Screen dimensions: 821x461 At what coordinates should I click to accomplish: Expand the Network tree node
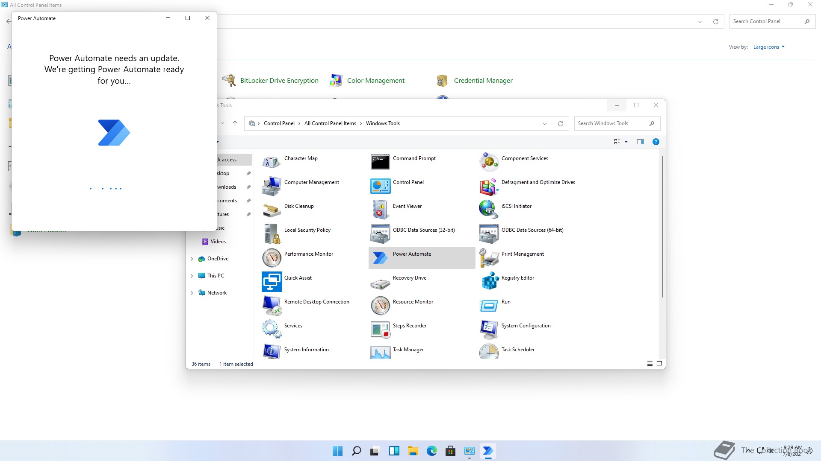click(x=192, y=293)
